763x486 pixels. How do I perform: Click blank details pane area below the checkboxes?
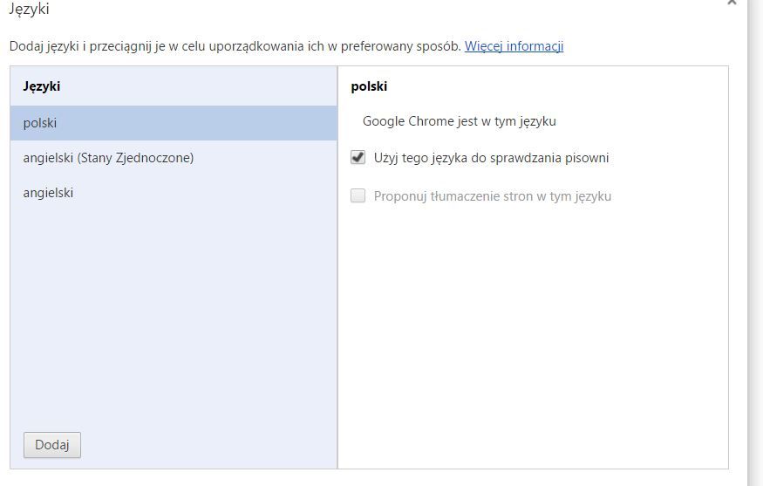[532, 332]
